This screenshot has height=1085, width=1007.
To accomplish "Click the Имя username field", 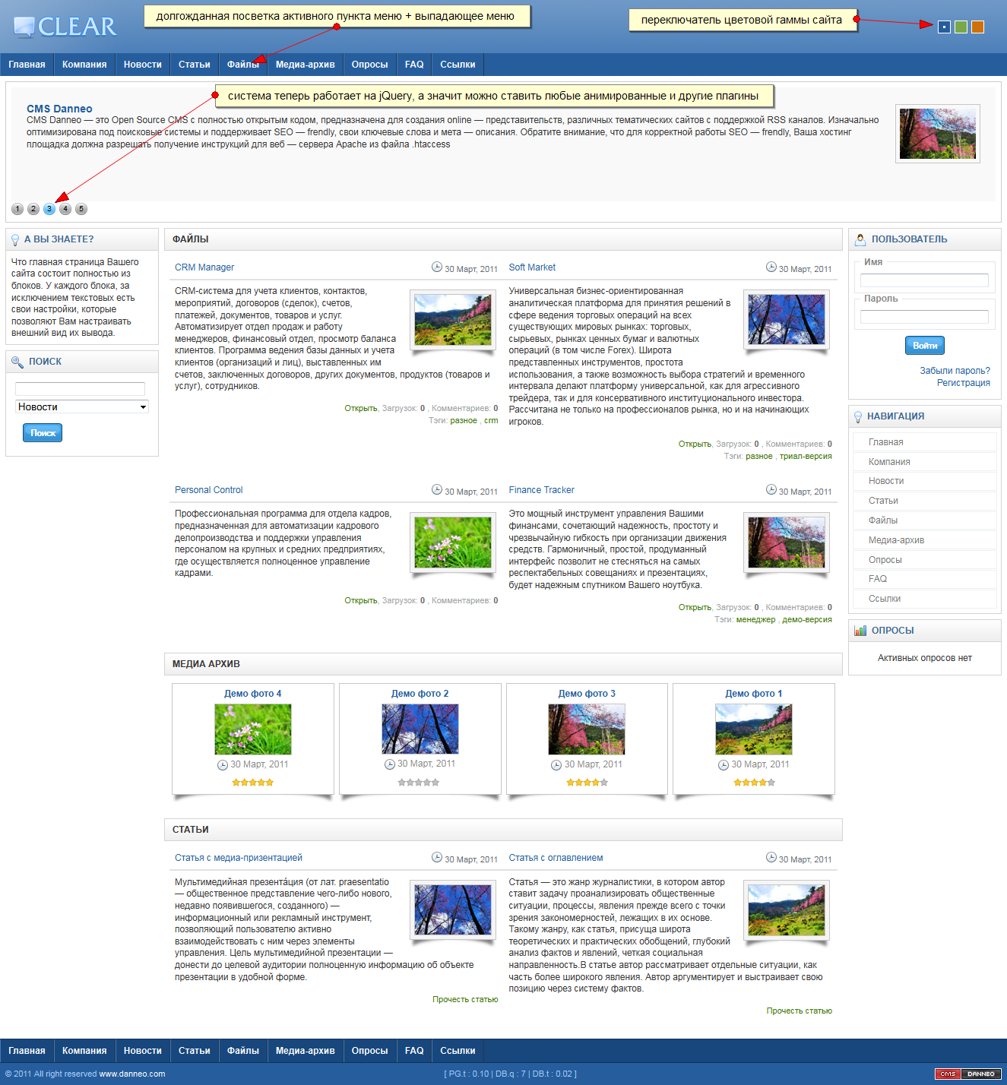I will coord(924,280).
